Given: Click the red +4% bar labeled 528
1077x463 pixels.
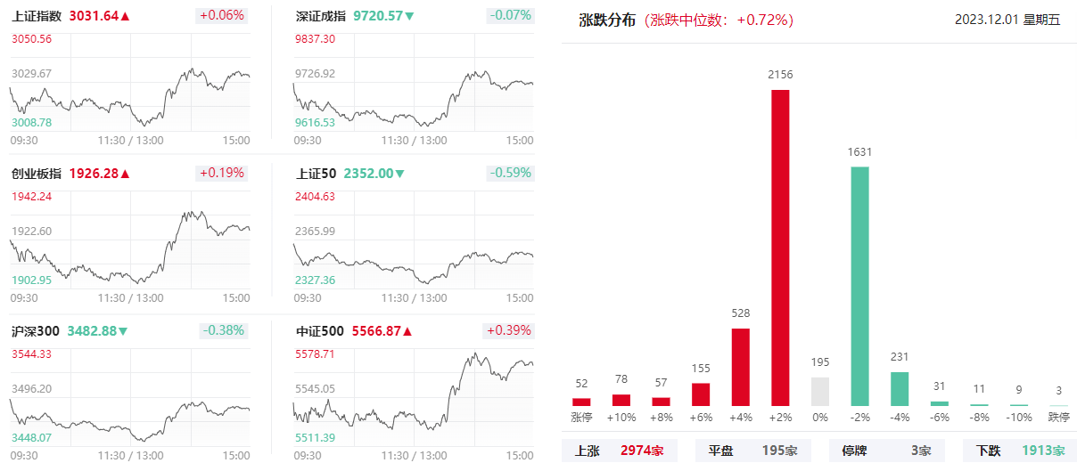Looking at the screenshot, I should point(740,367).
